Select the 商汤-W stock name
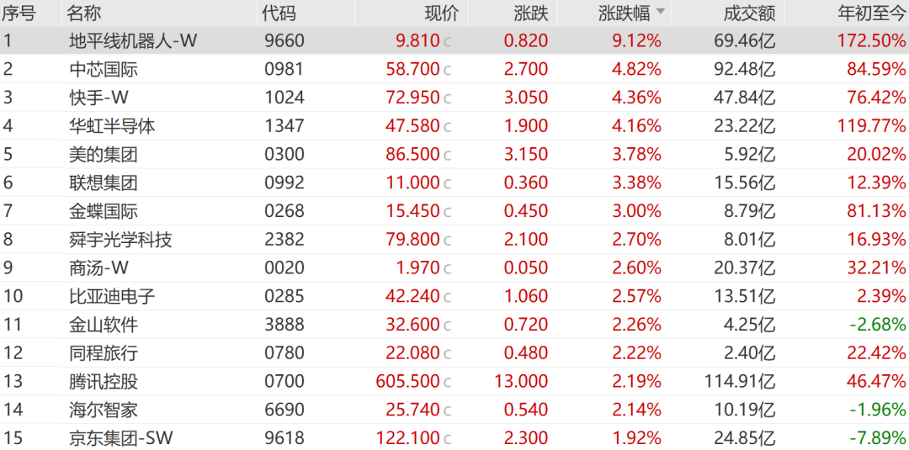This screenshot has height=450, width=909. pos(98,268)
